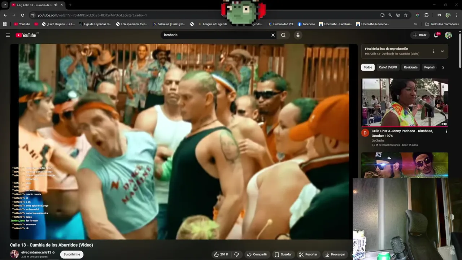
Task: Open the media controls icon in toolbar
Action: 439,15
